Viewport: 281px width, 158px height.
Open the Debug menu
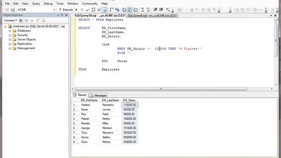tap(48, 4)
